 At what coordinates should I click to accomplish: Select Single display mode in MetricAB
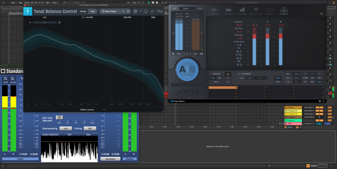213,78
